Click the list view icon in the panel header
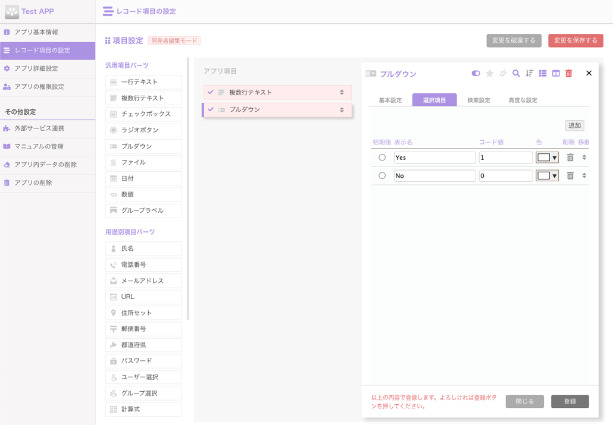 click(x=542, y=73)
